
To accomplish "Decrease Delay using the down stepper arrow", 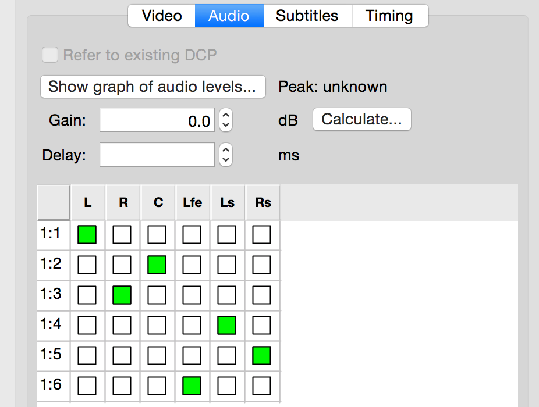I will click(225, 159).
